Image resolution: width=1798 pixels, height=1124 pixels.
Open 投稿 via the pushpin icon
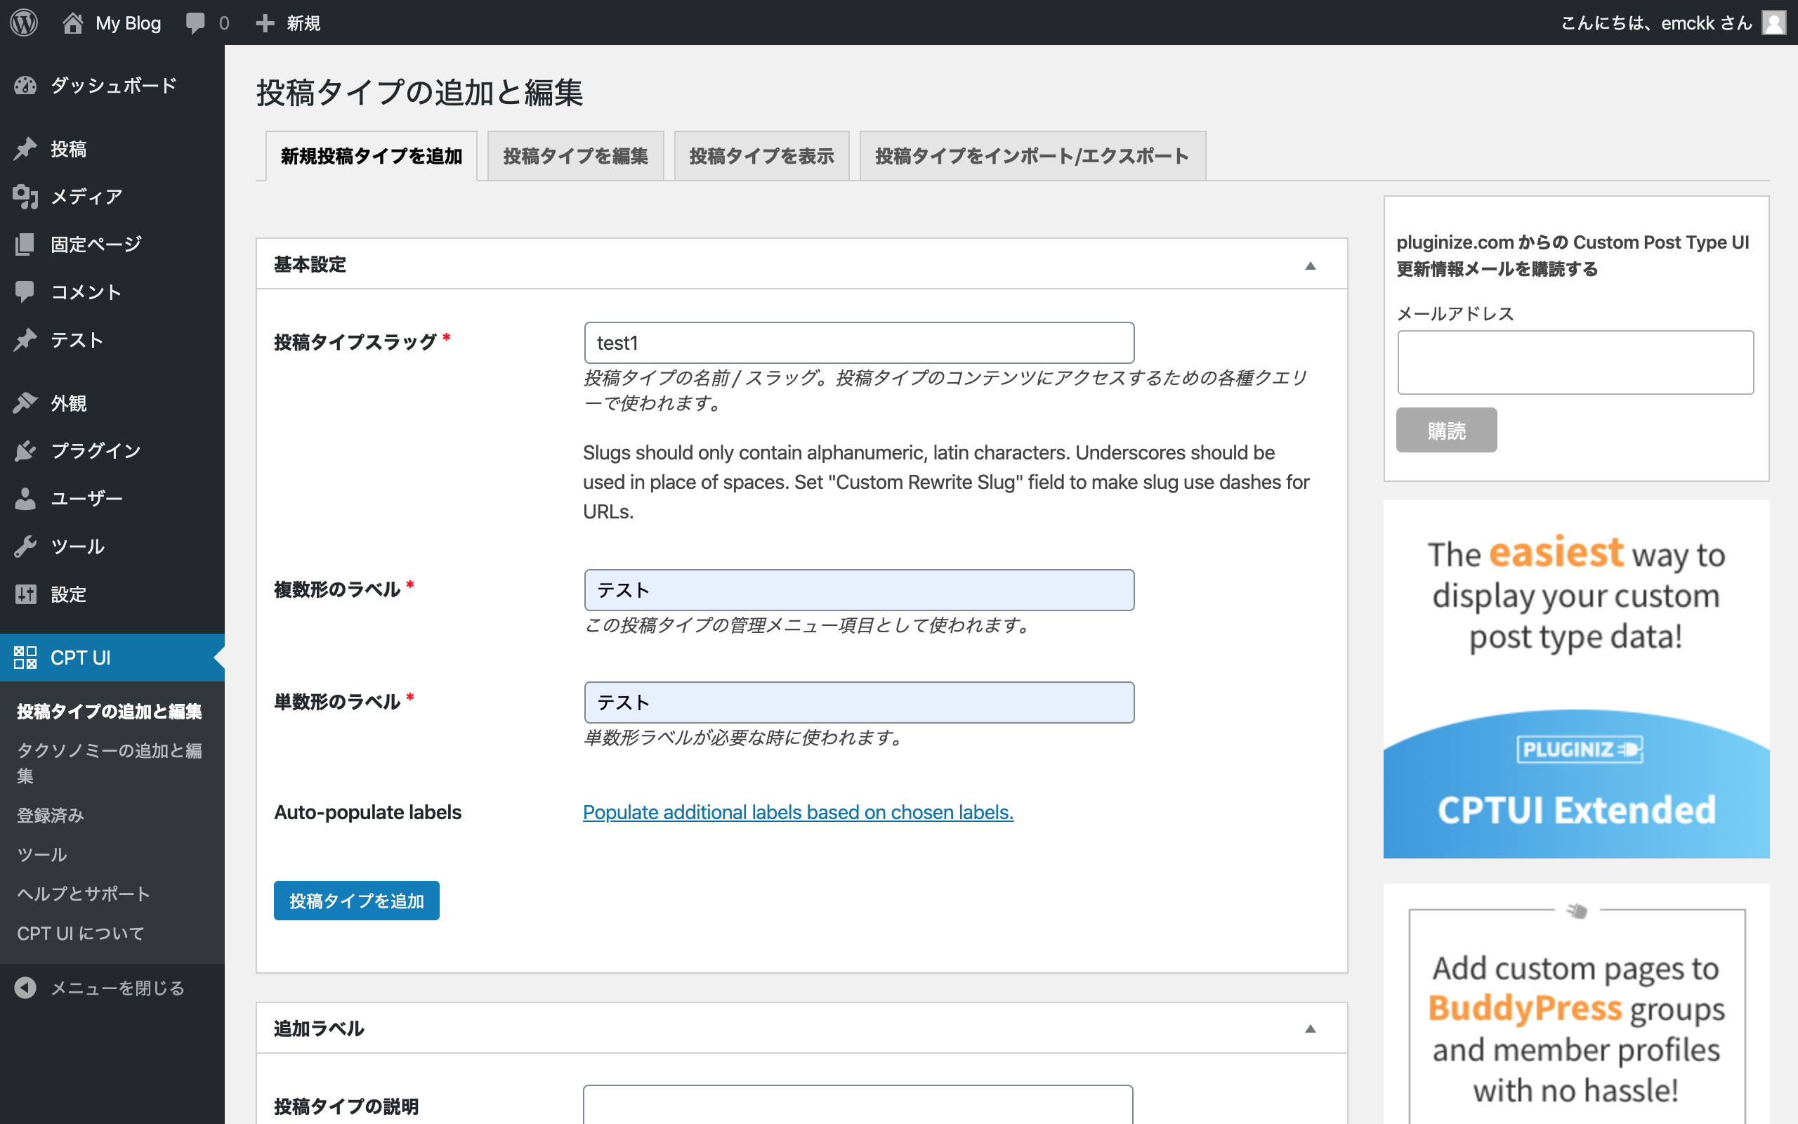click(x=25, y=149)
